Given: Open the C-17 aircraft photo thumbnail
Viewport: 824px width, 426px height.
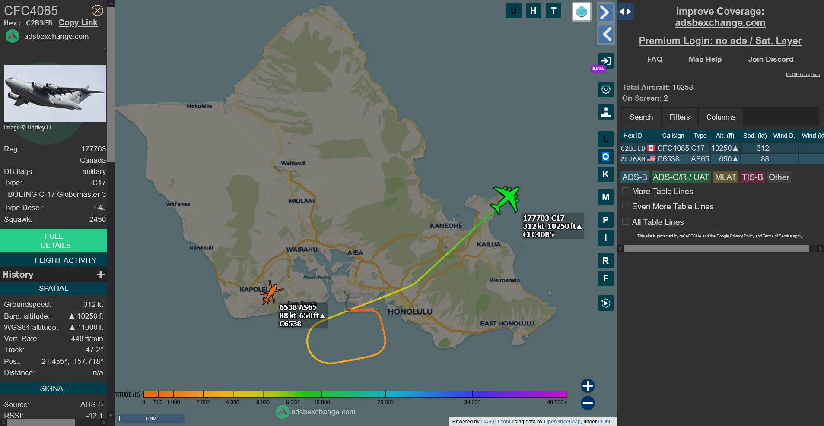Looking at the screenshot, I should point(55,94).
